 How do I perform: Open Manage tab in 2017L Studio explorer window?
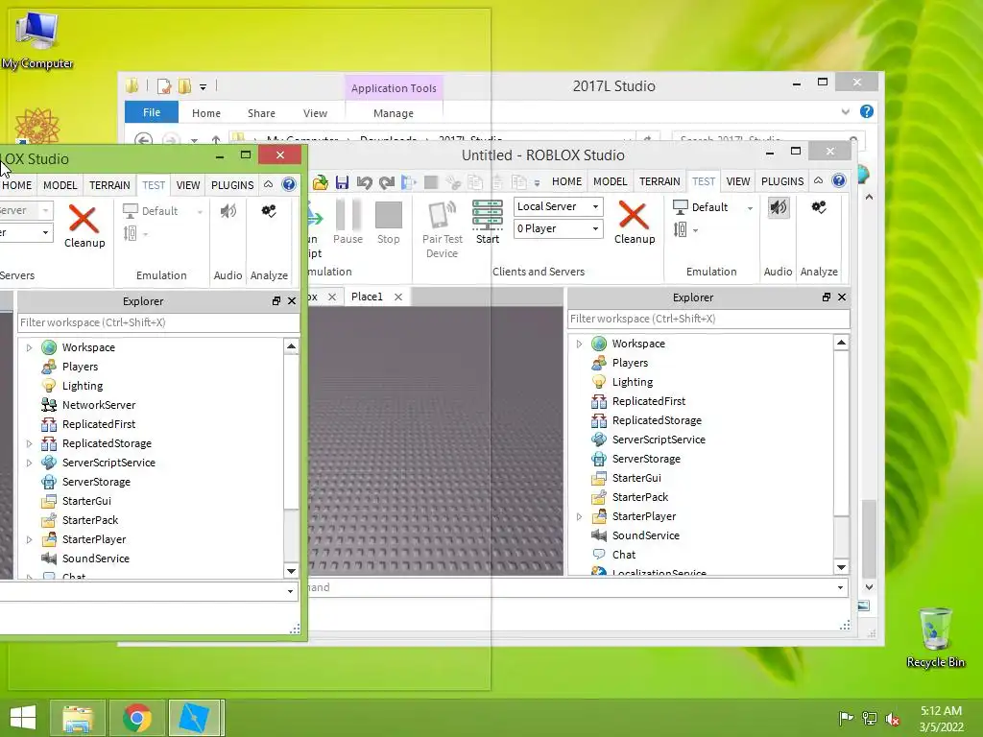[x=393, y=113]
